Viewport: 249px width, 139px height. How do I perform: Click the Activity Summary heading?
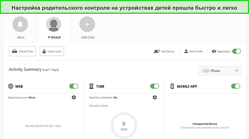(x=25, y=70)
